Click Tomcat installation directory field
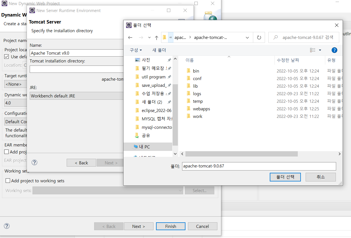Screen dimensions: 351x238 (x=76, y=69)
